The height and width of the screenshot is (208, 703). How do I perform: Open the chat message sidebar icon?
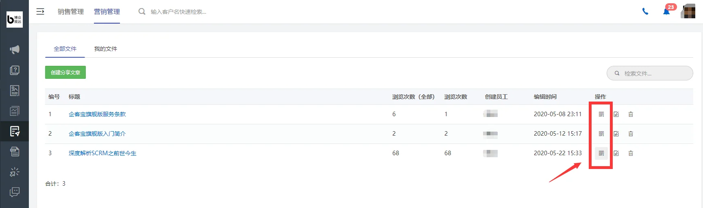click(x=15, y=192)
